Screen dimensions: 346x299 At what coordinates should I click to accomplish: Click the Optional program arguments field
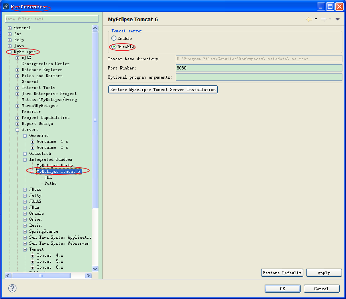pos(259,77)
